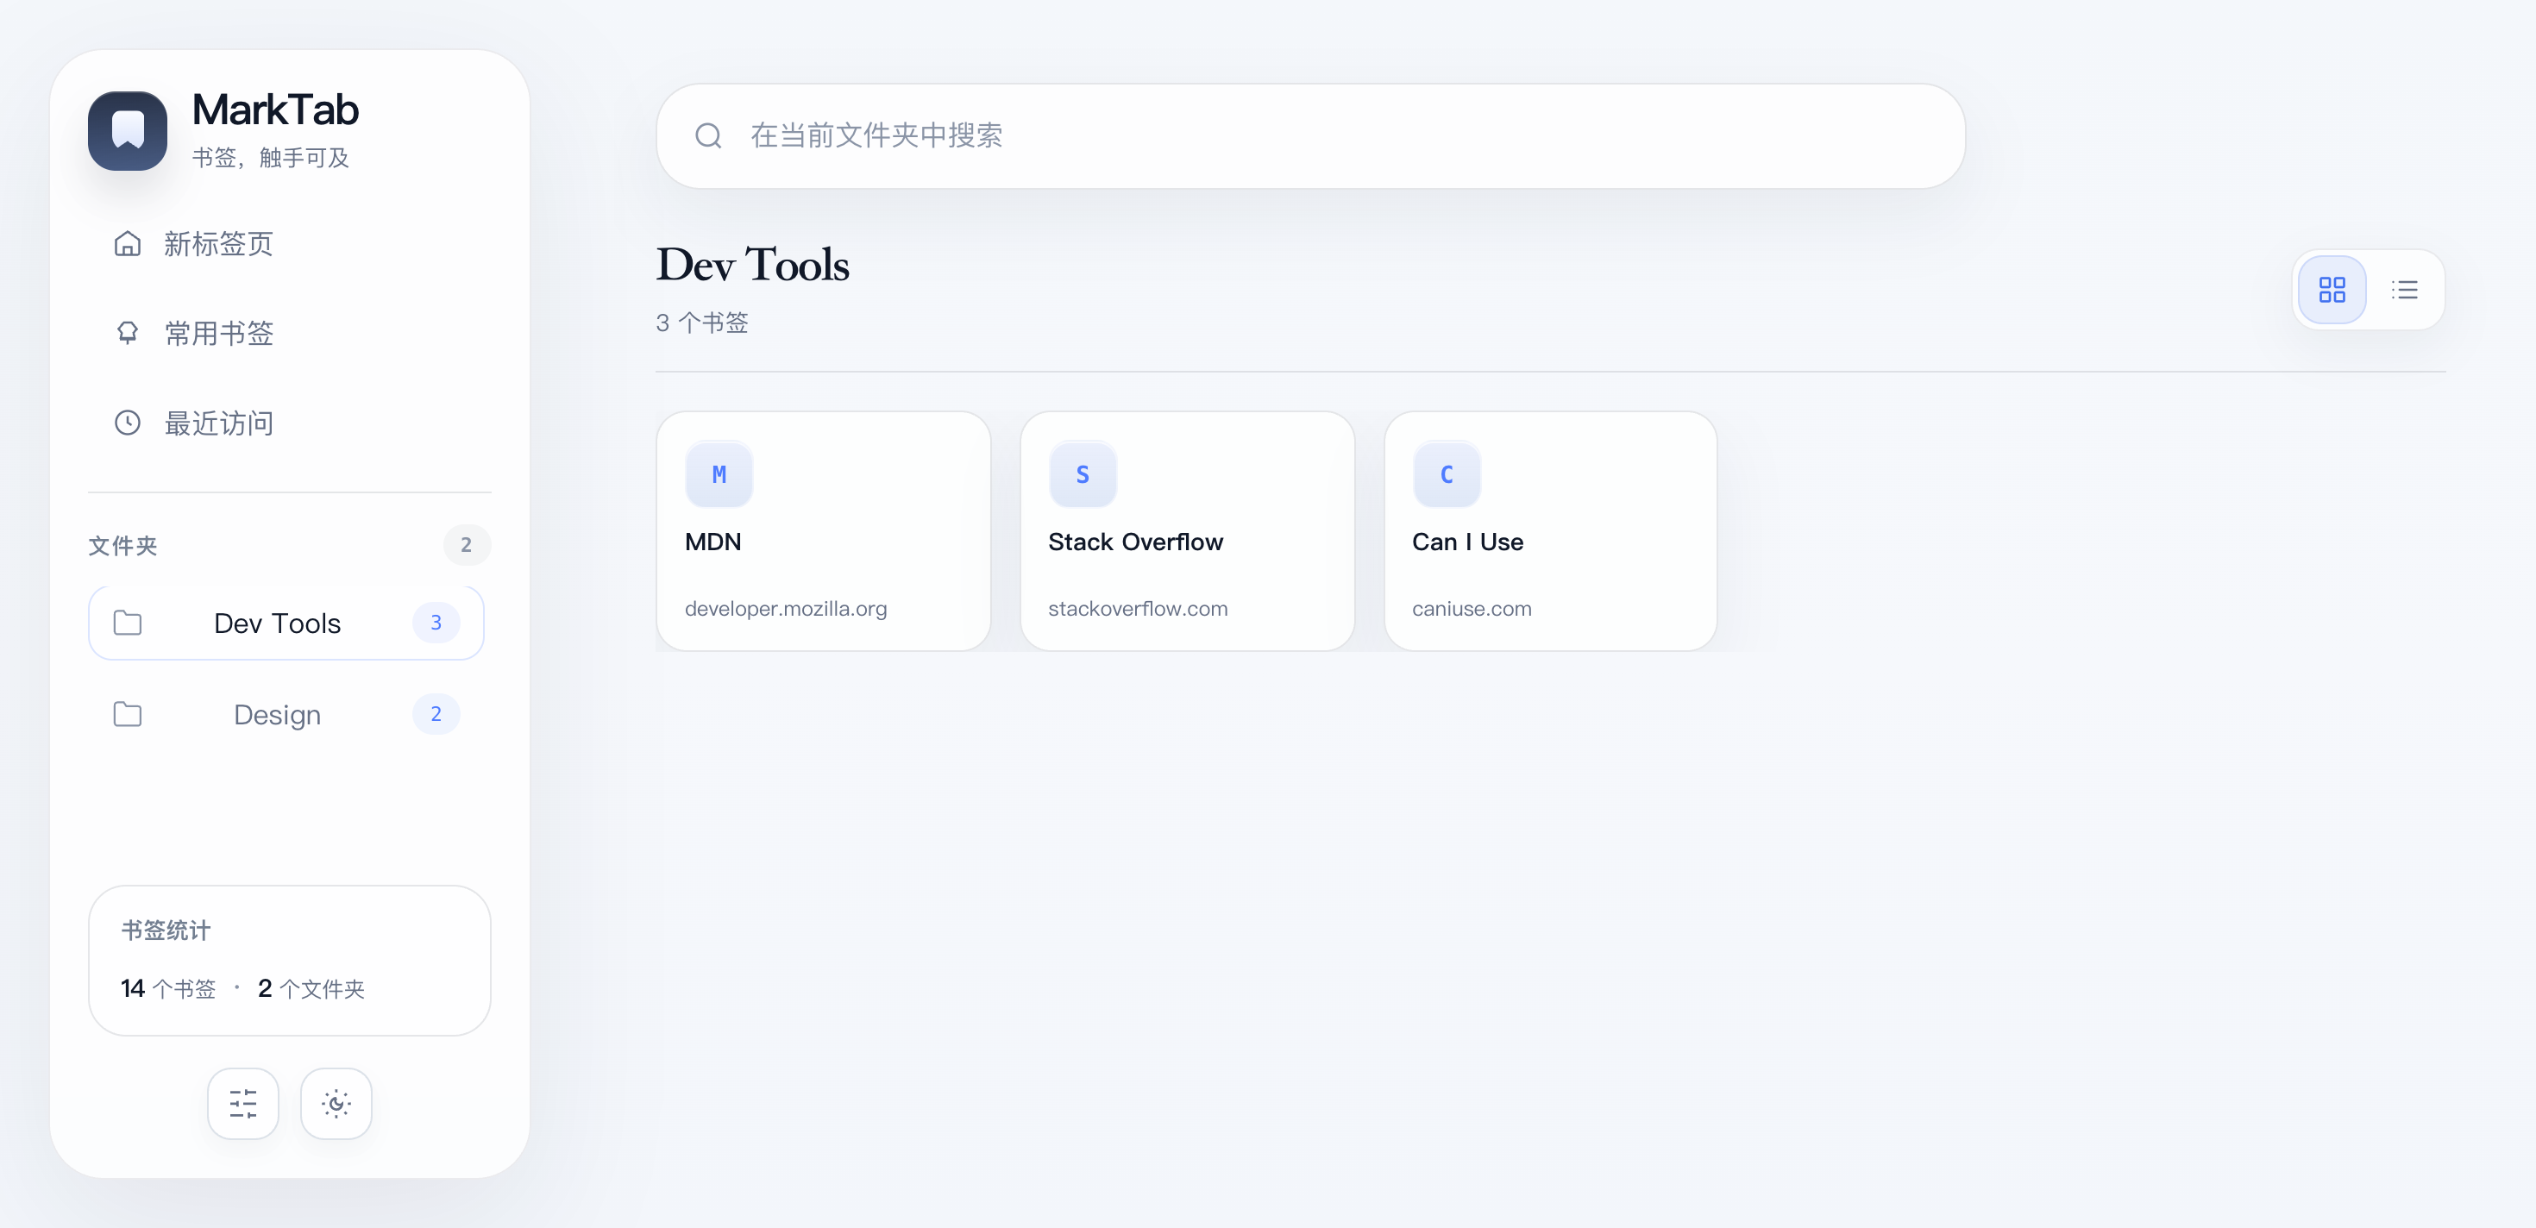Screen dimensions: 2536x1228
Task: Open 常用书签 in the sidebar
Action: click(x=290, y=333)
